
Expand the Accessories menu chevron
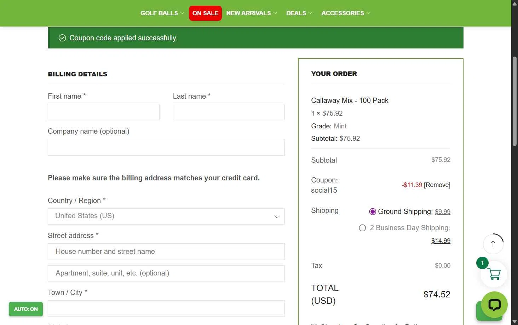368,13
